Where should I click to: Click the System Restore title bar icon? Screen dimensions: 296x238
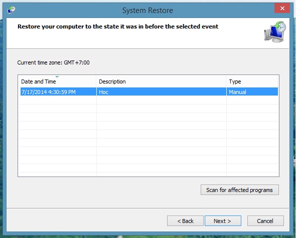(12, 10)
